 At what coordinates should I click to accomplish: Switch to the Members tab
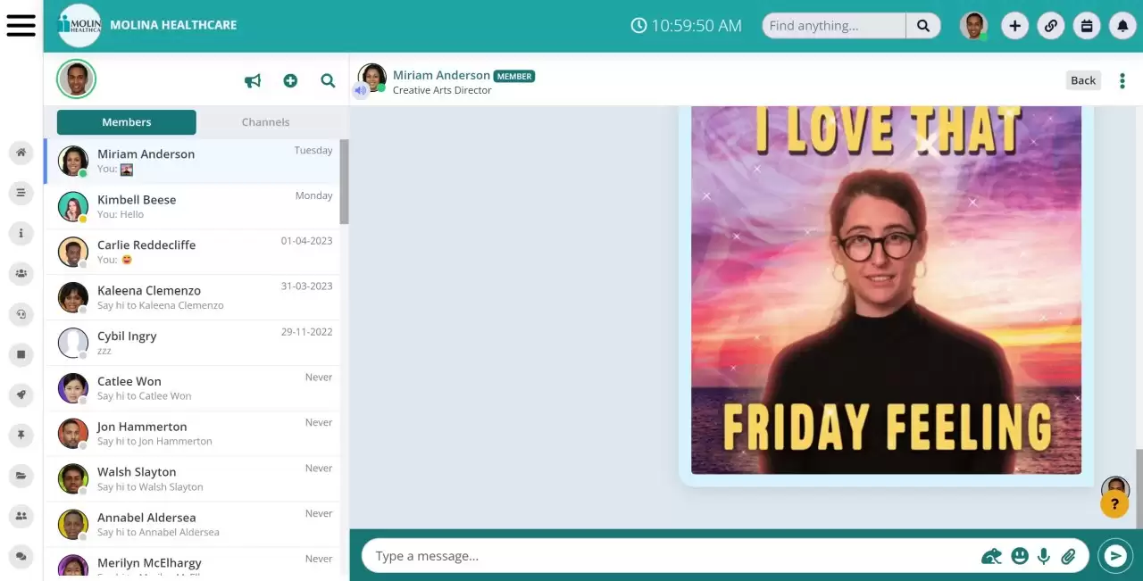click(x=126, y=121)
